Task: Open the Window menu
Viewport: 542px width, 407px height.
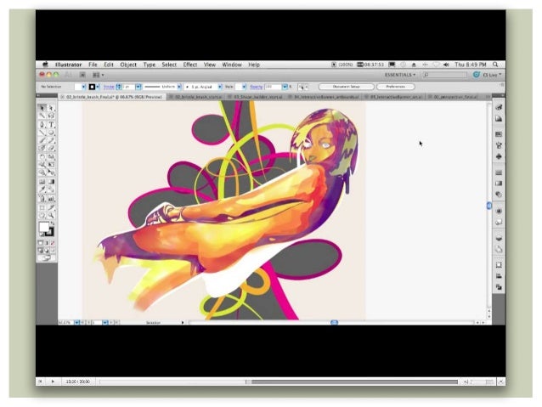Action: coord(232,65)
